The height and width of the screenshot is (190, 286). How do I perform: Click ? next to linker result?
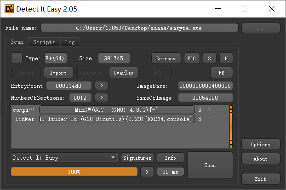209,119
